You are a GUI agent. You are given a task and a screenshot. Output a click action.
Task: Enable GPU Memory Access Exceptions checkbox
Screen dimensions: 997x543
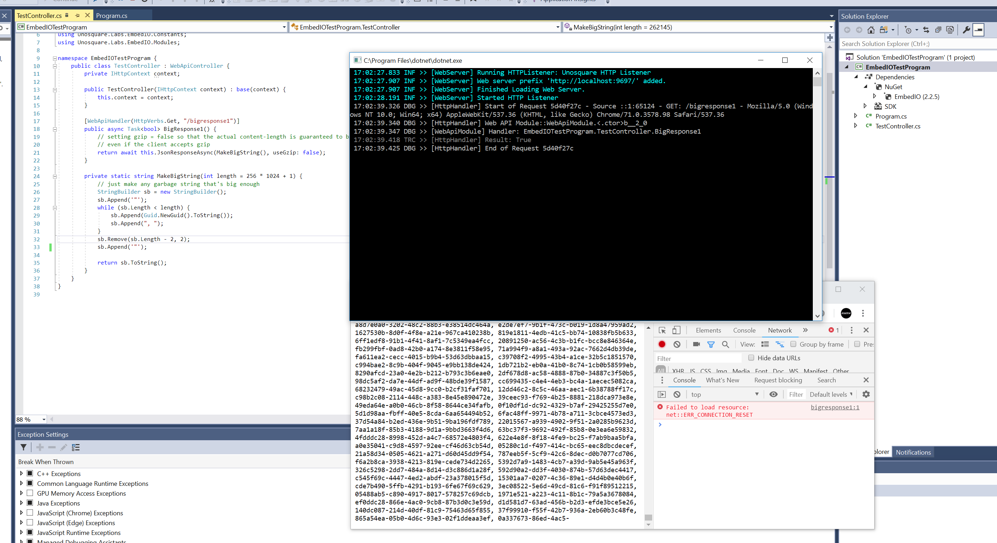[30, 493]
